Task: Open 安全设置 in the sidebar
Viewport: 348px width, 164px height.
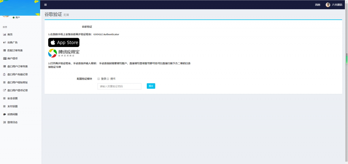Action: pos(13,98)
